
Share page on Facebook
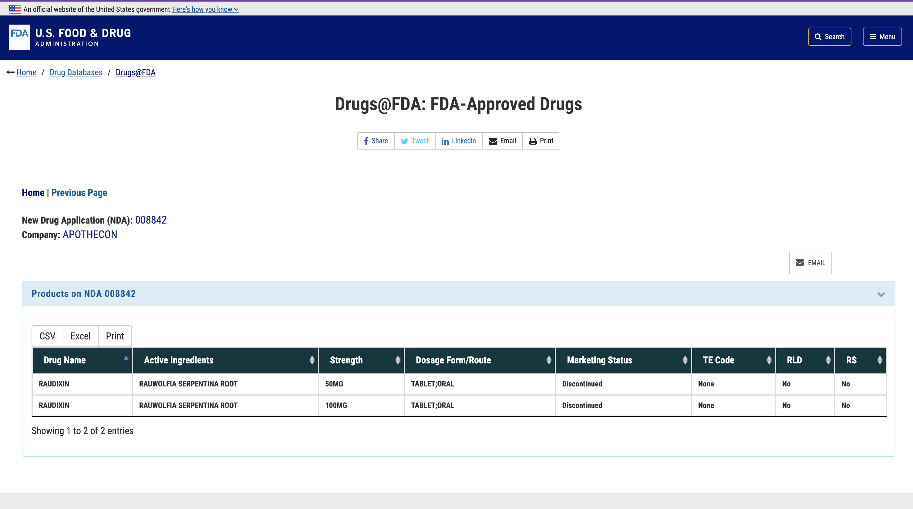376,141
